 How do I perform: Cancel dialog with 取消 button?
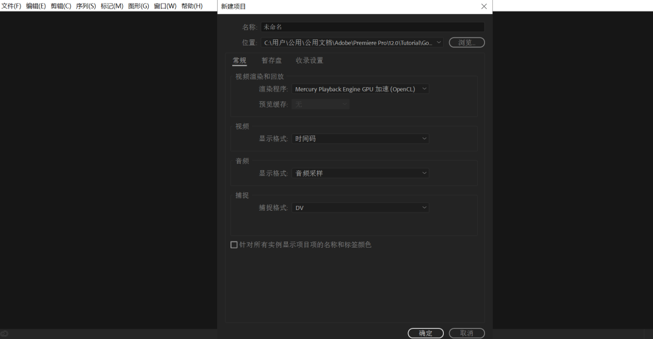[x=467, y=333]
